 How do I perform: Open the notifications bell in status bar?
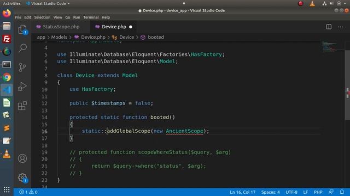[342, 192]
